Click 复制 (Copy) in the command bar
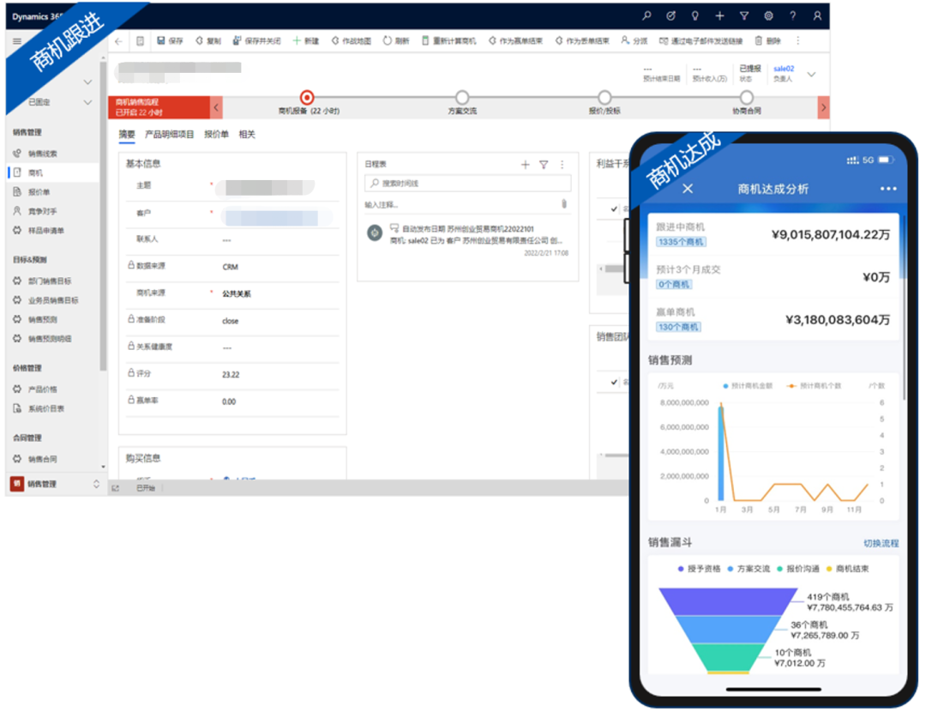 (208, 41)
